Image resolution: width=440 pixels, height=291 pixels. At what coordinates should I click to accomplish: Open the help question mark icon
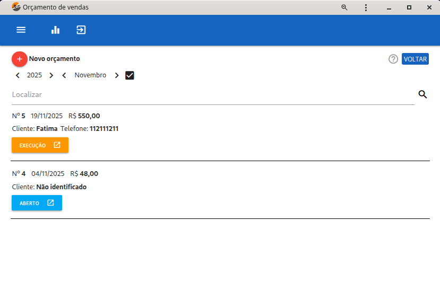(393, 59)
